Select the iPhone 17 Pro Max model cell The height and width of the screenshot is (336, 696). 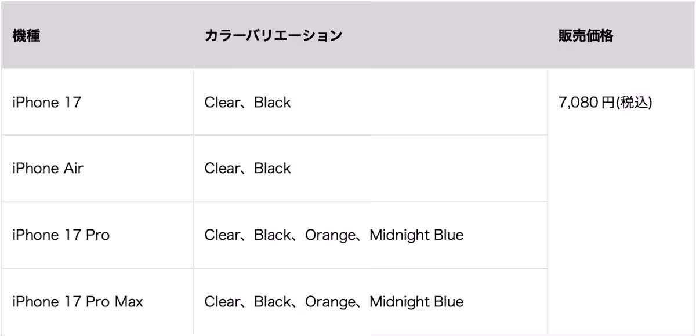pos(78,302)
